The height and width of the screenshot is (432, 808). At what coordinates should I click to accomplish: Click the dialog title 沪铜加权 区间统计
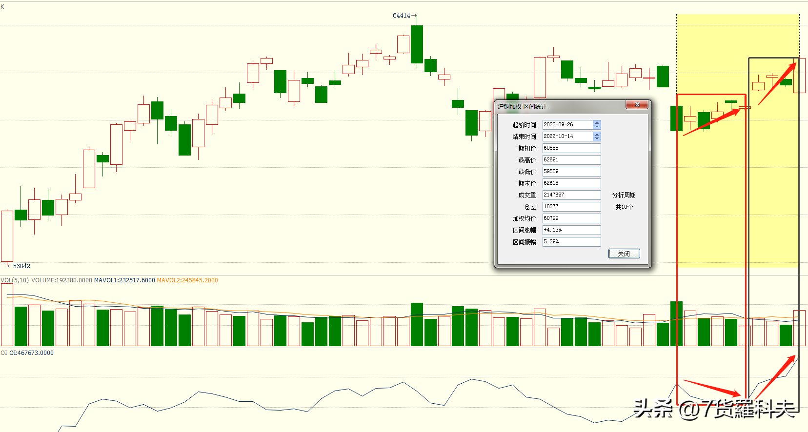coord(522,106)
